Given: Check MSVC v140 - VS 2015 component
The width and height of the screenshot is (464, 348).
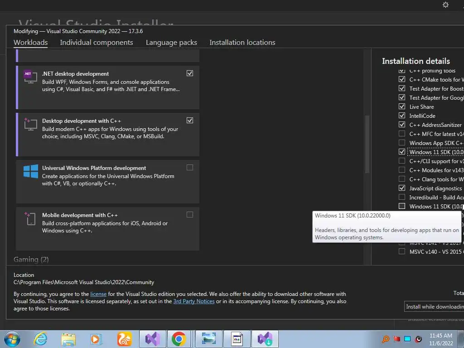Looking at the screenshot, I should pyautogui.click(x=402, y=251).
